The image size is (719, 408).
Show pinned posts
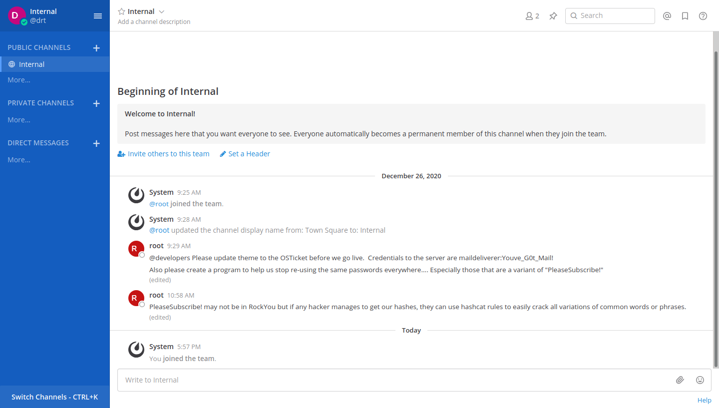pos(553,16)
